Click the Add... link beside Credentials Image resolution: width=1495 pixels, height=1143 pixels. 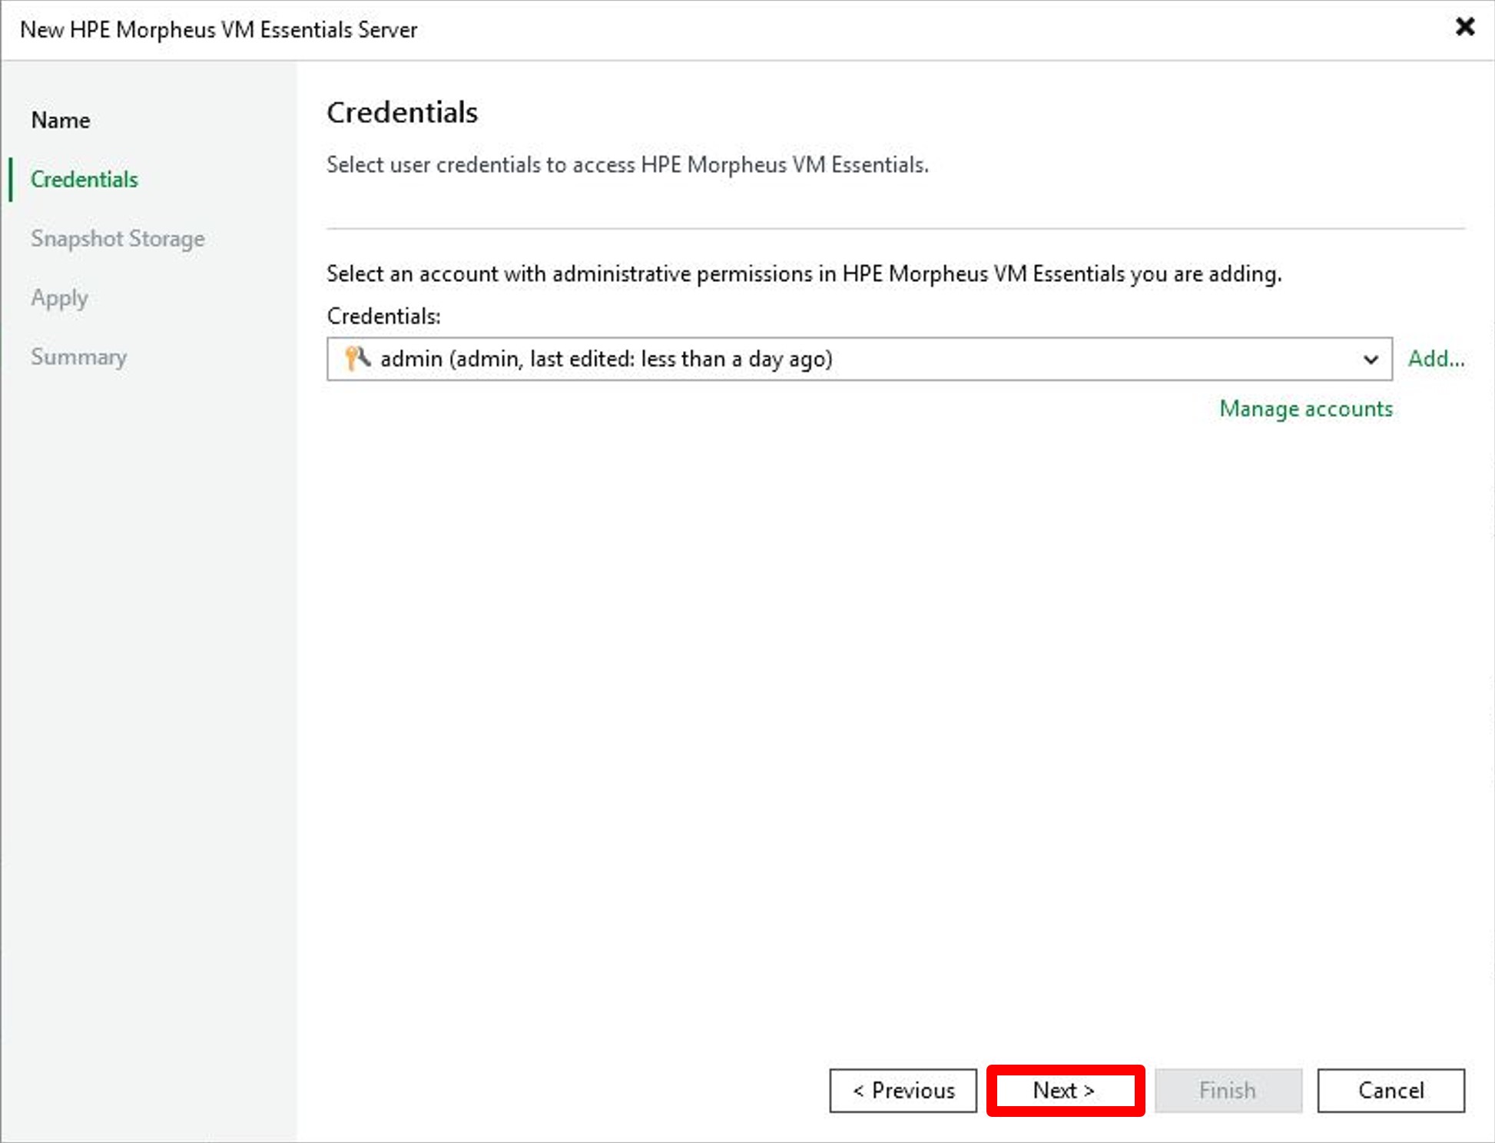coord(1436,359)
